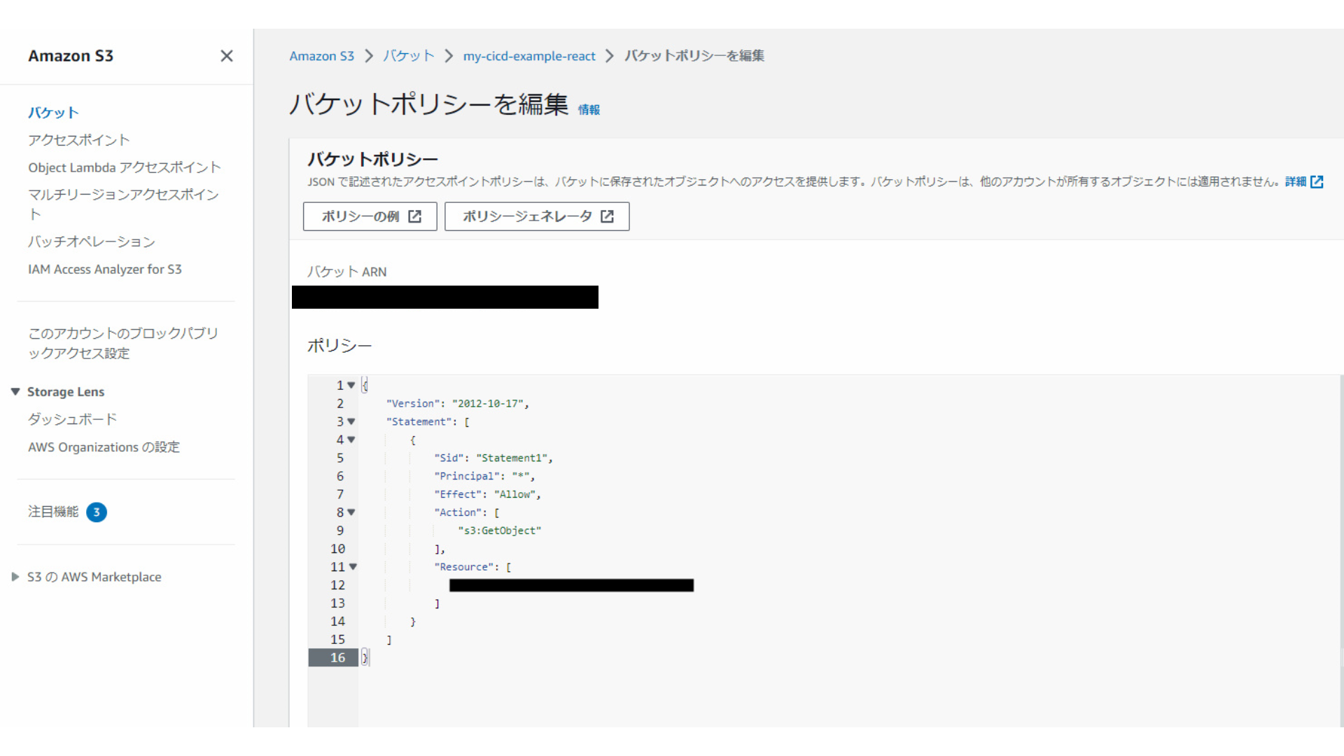Click the external-link icon on ポリシーの例 button
This screenshot has height=756, width=1344.
(415, 216)
